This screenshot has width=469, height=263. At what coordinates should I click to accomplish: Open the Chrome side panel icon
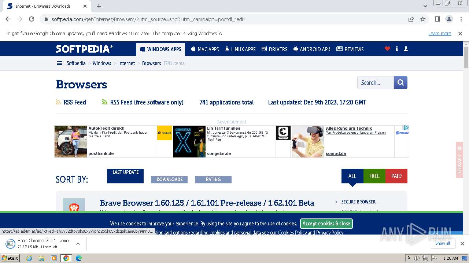(437, 19)
